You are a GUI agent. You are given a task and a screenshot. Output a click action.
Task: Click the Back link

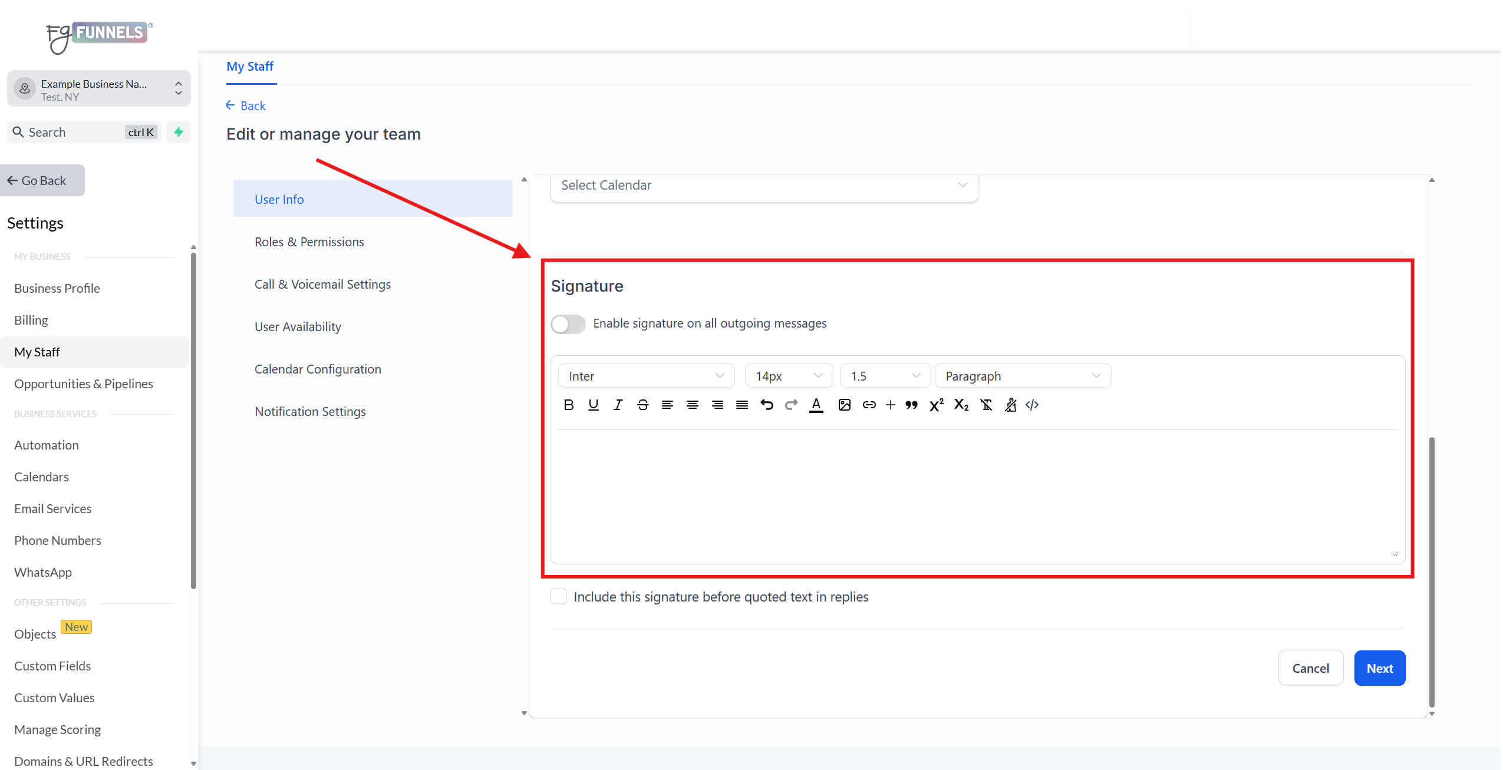click(x=246, y=106)
